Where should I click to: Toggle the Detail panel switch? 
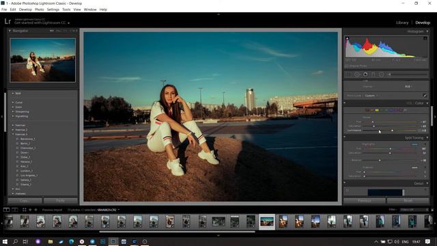click(345, 182)
